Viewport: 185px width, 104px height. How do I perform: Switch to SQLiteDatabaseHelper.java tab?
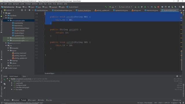pyautogui.click(x=63, y=10)
